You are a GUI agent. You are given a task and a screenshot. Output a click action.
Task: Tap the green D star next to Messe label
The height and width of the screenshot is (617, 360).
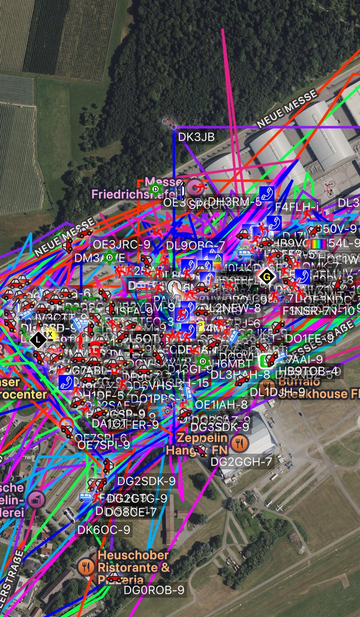(154, 189)
